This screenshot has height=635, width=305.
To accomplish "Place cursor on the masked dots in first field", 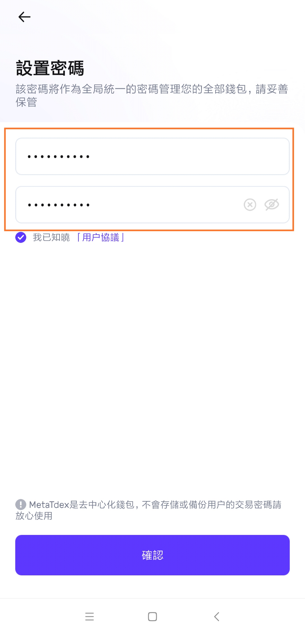I will pyautogui.click(x=58, y=156).
